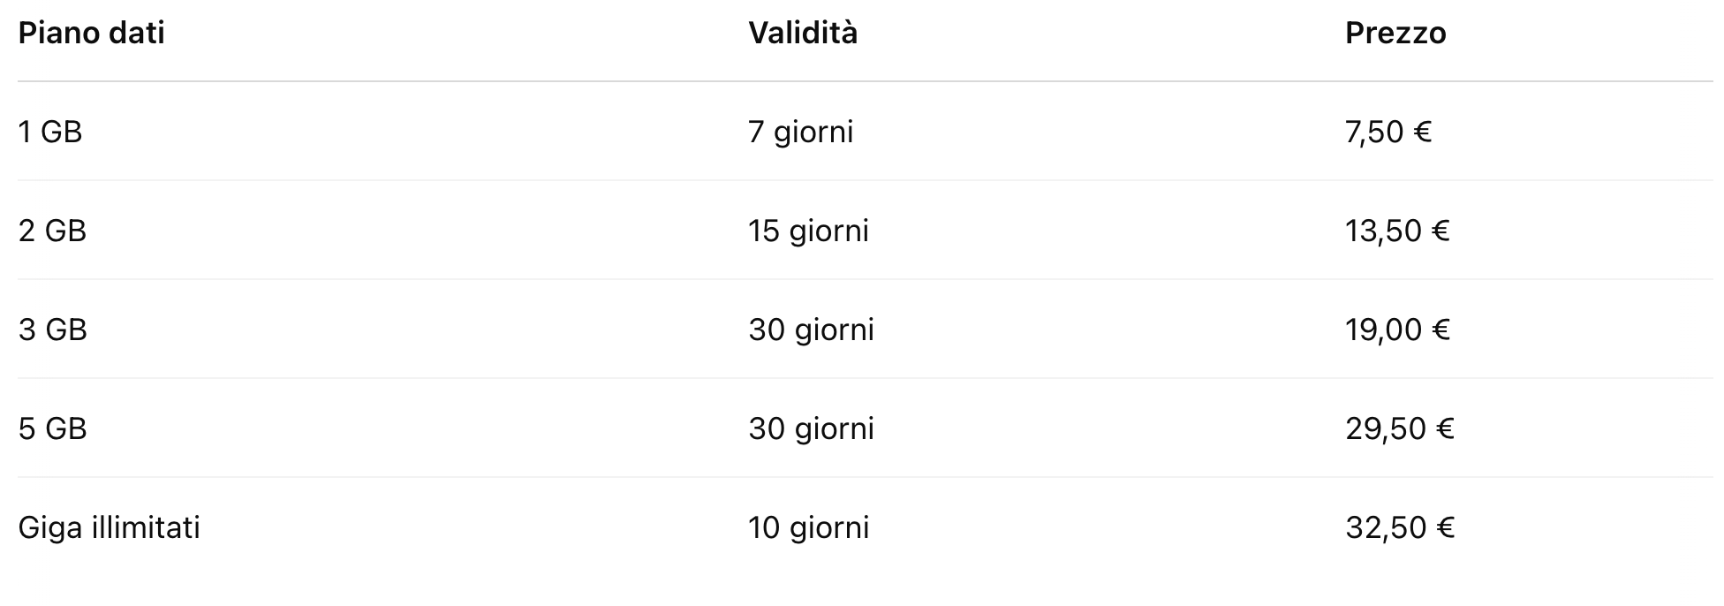The width and height of the screenshot is (1724, 606).
Task: Click the 7 giorni validity cell
Action: [801, 133]
